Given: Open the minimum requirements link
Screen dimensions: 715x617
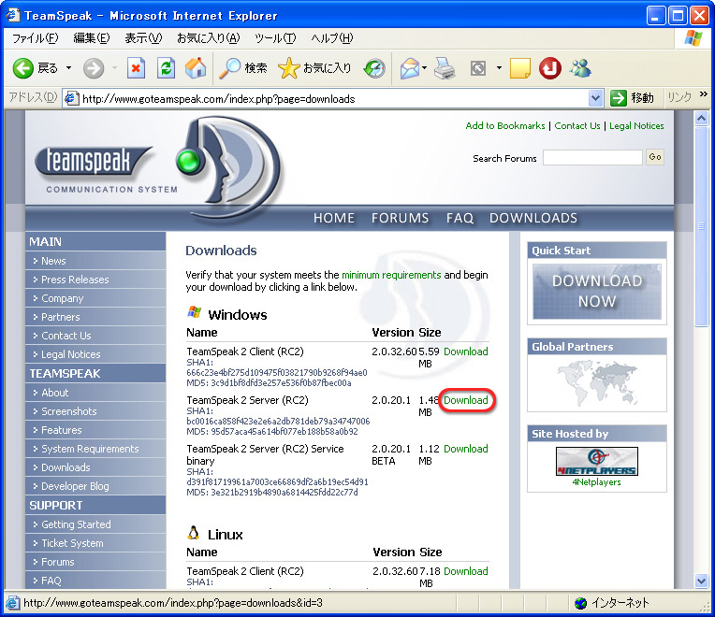Looking at the screenshot, I should (391, 275).
